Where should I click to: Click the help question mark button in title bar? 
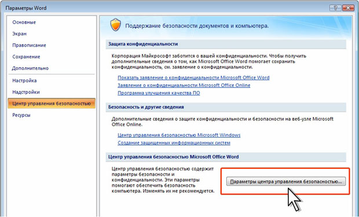pos(335,8)
